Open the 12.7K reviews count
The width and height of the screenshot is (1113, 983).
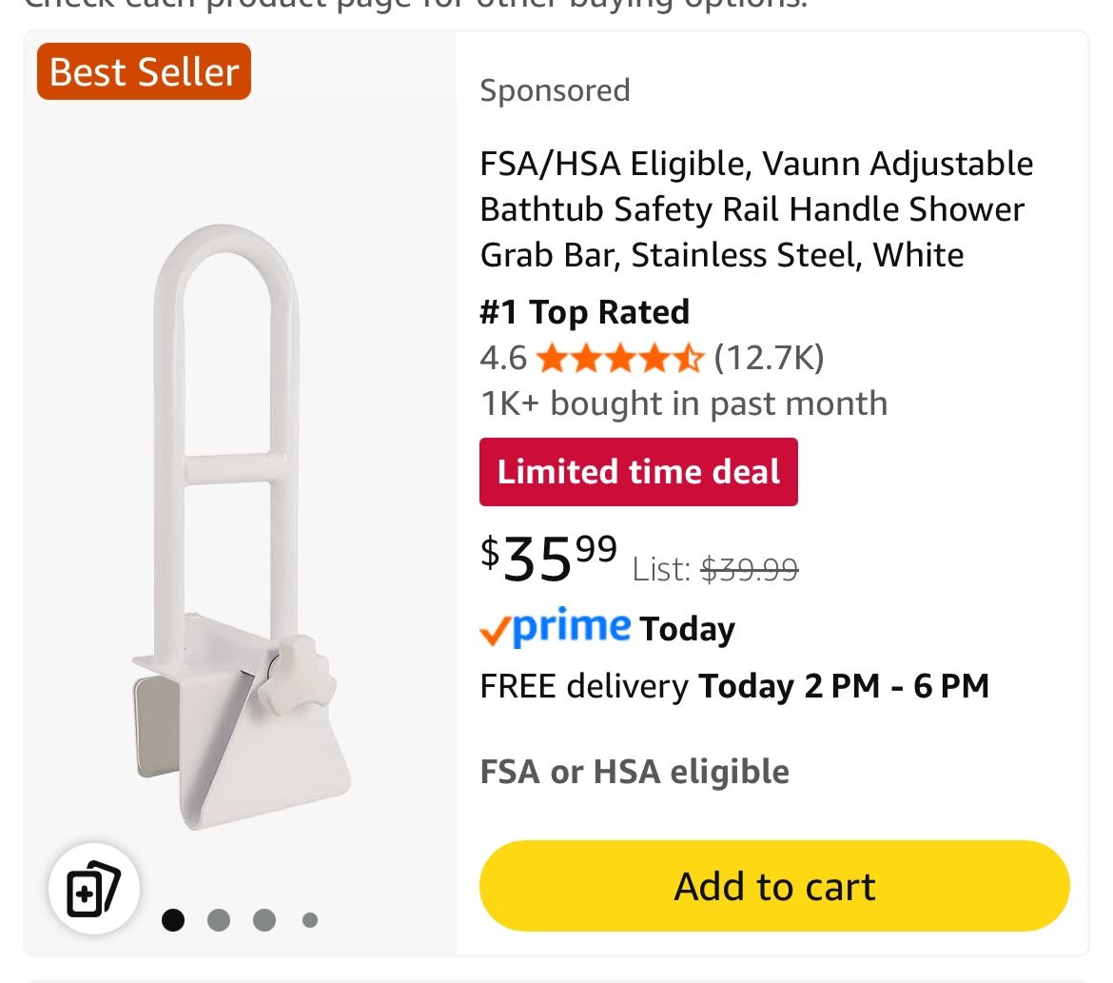tap(769, 358)
